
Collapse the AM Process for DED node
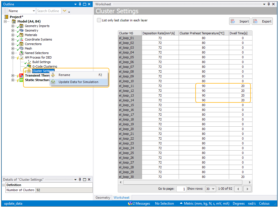[x=13, y=58]
